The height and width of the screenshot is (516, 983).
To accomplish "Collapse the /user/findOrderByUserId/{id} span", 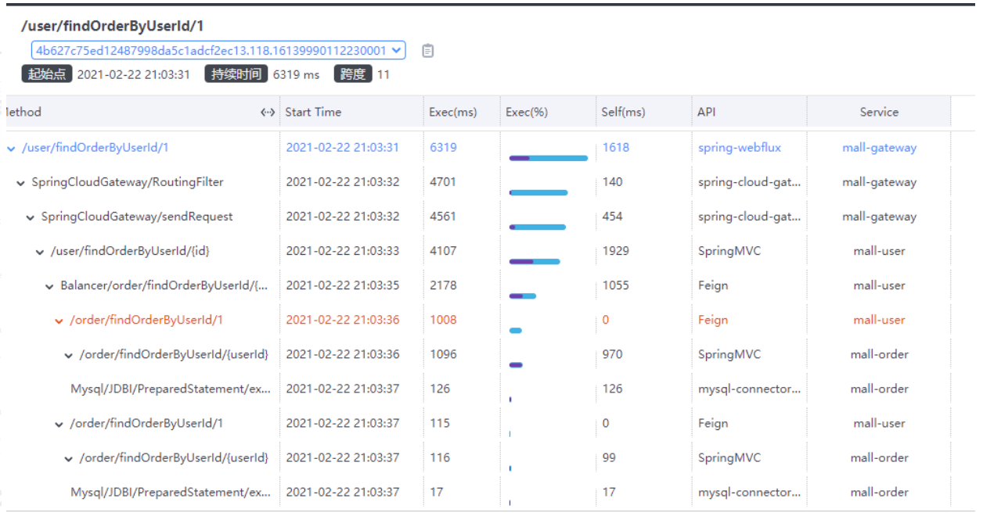I will (x=40, y=252).
